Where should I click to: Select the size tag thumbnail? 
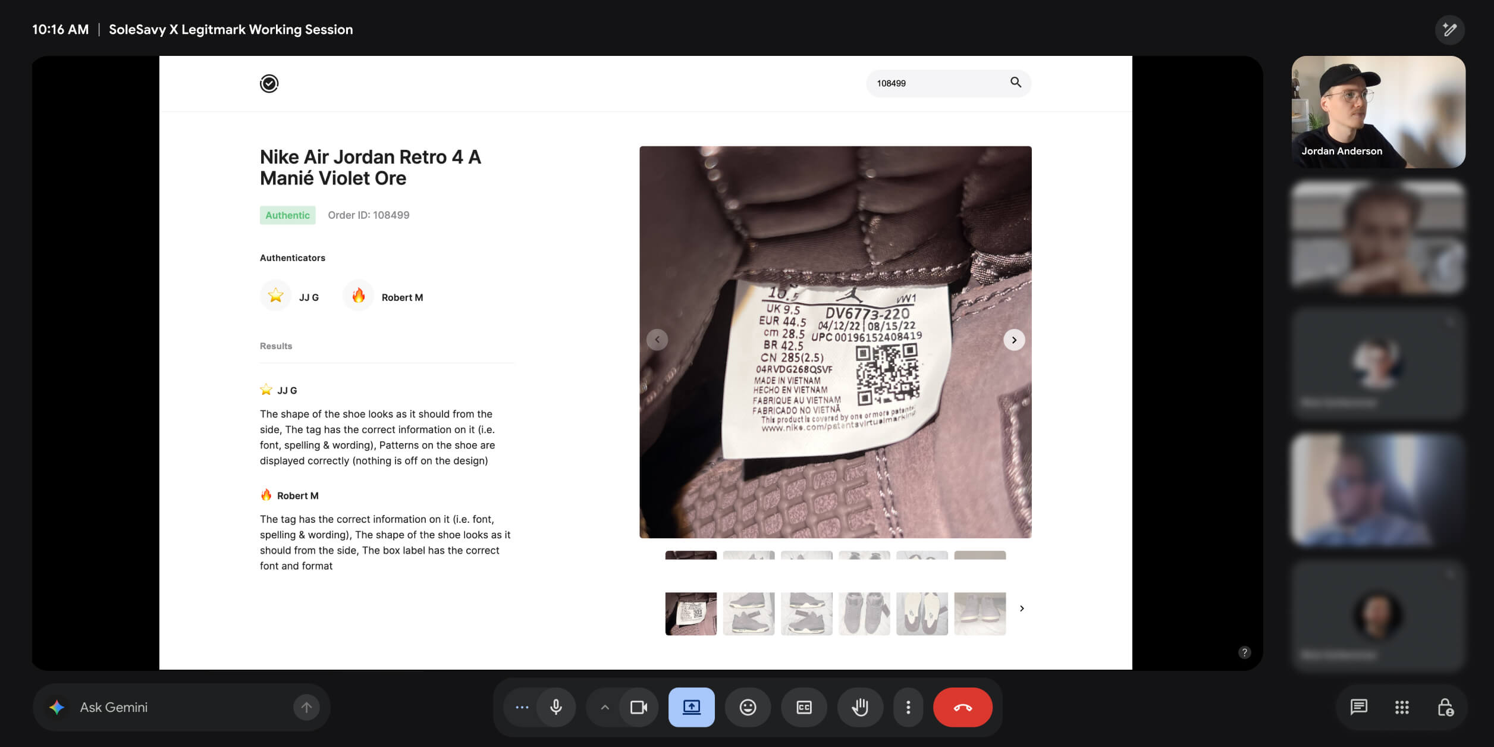pos(690,613)
